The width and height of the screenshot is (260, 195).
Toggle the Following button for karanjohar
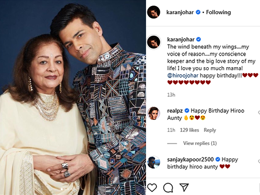tap(219, 12)
